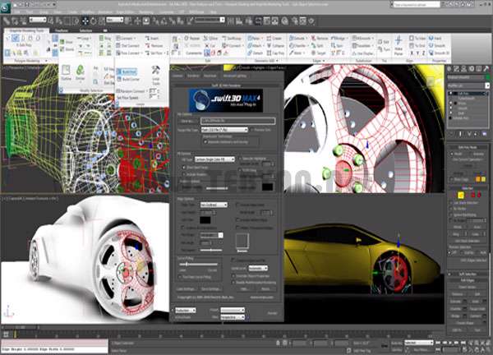Toggle the checkbox under the Curve Fitting slider
493x355 pixels.
click(179, 277)
